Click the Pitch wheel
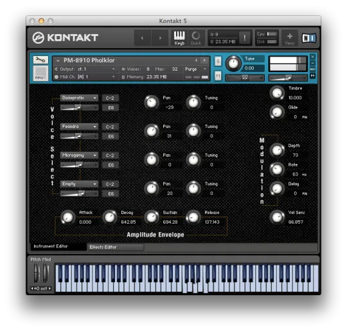The width and height of the screenshot is (347, 331). (37, 273)
